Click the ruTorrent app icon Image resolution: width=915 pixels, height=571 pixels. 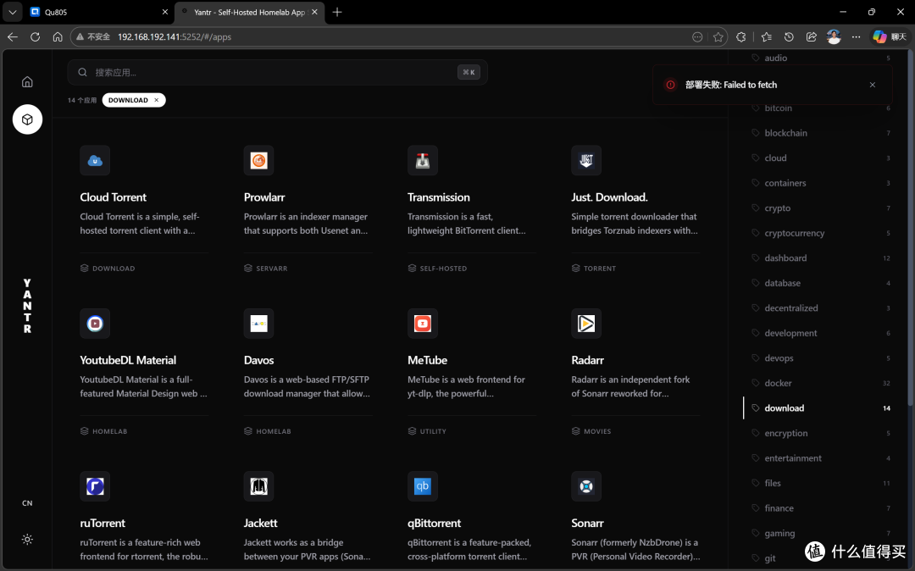pos(95,485)
